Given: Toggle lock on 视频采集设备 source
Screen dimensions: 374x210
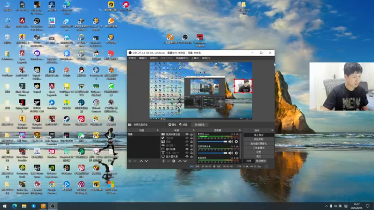Looking at the screenshot, I should click(191, 134).
